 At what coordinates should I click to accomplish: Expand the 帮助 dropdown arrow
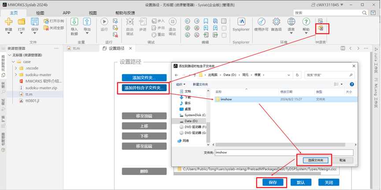coord(306,33)
